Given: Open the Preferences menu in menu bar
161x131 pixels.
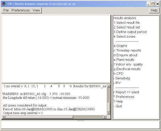Looking at the screenshot, I should pyautogui.click(x=20, y=10).
